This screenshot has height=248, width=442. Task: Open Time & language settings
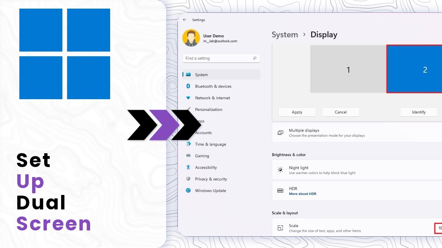pos(221,144)
